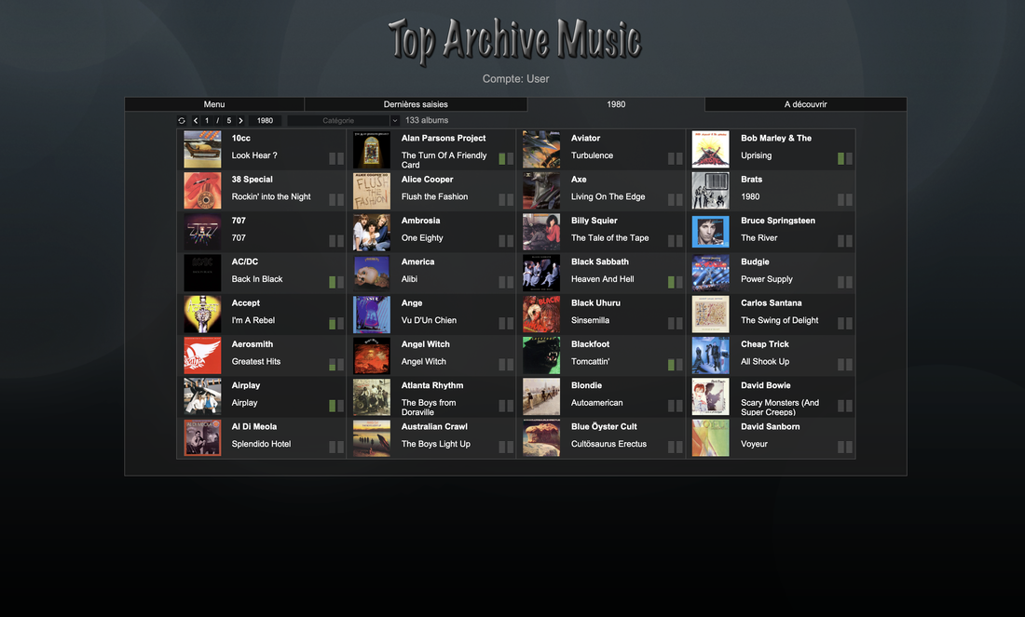Viewport: 1025px width, 617px height.
Task: Open the album title Voyeur
Action: [754, 444]
